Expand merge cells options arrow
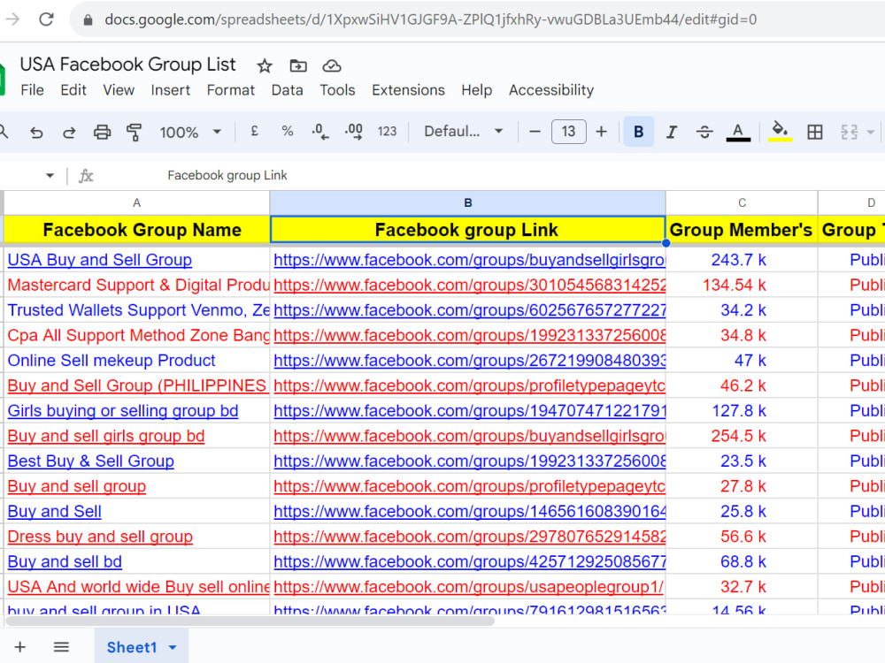 click(870, 132)
